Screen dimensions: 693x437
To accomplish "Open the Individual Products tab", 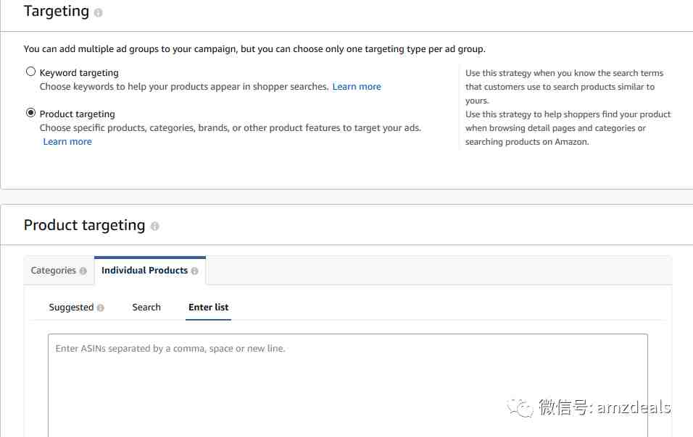I will point(150,271).
